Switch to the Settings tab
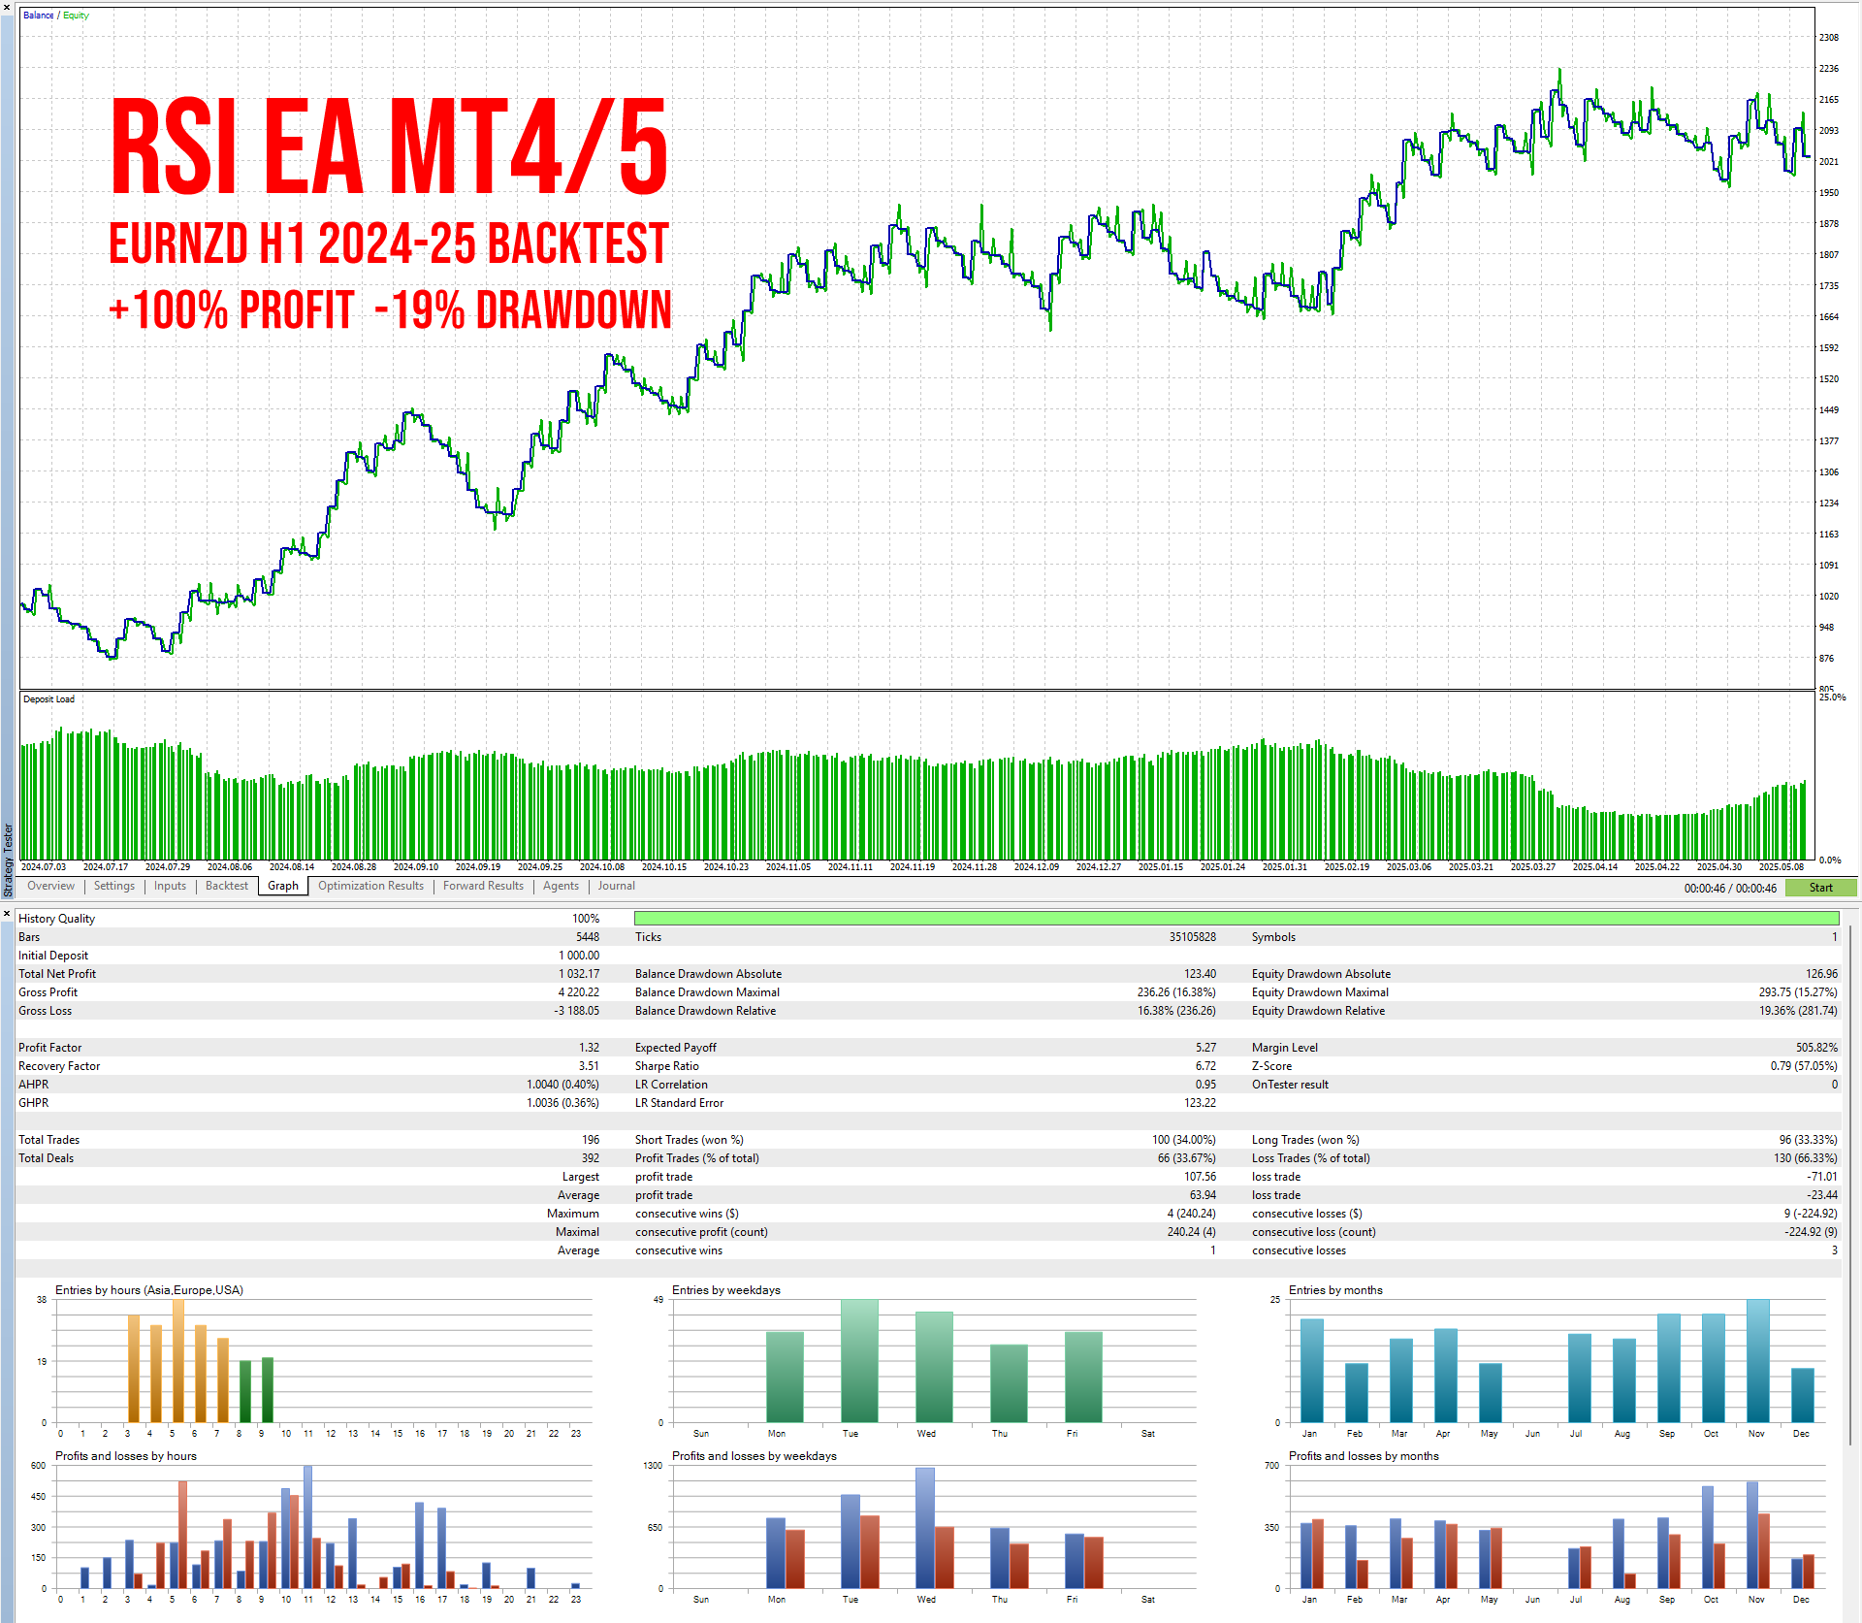Viewport: 1862px width, 1623px height. [x=114, y=886]
